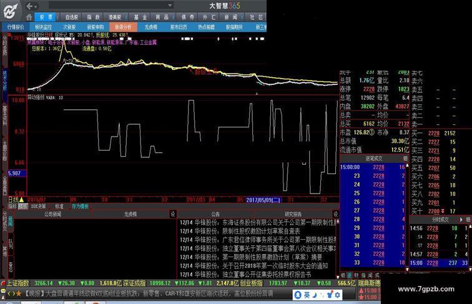Click the 创业板指 status bar entry
Image resolution: width=472 pixels, height=304 pixels.
pos(251,283)
